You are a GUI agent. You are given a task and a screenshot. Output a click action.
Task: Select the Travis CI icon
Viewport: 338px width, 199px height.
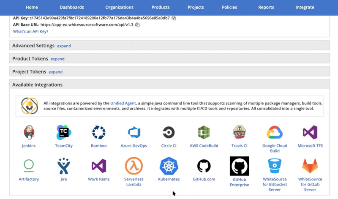tap(239, 132)
